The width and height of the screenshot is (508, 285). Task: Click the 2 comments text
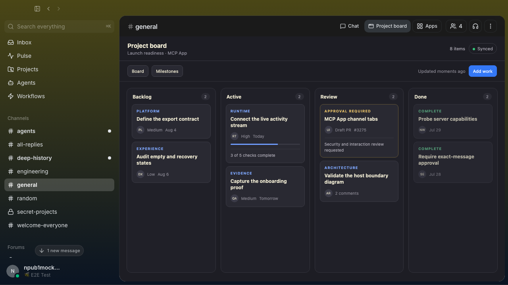click(x=347, y=193)
